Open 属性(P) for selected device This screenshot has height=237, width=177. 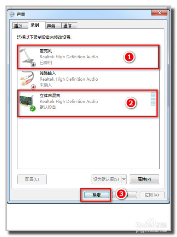pyautogui.click(x=144, y=179)
